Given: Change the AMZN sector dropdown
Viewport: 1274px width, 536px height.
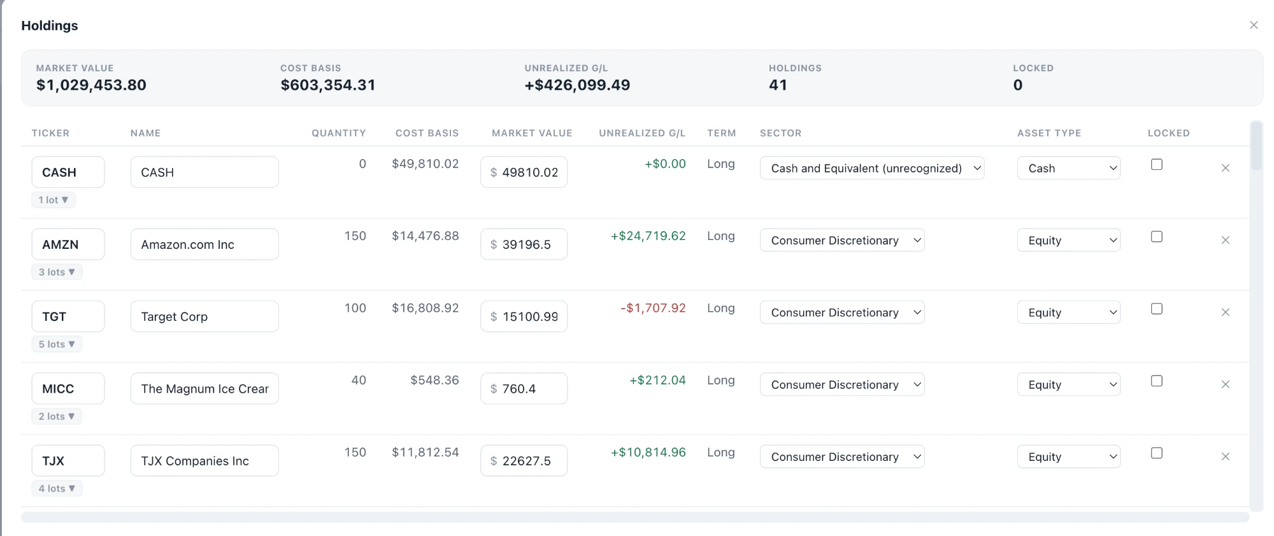Looking at the screenshot, I should tap(842, 240).
